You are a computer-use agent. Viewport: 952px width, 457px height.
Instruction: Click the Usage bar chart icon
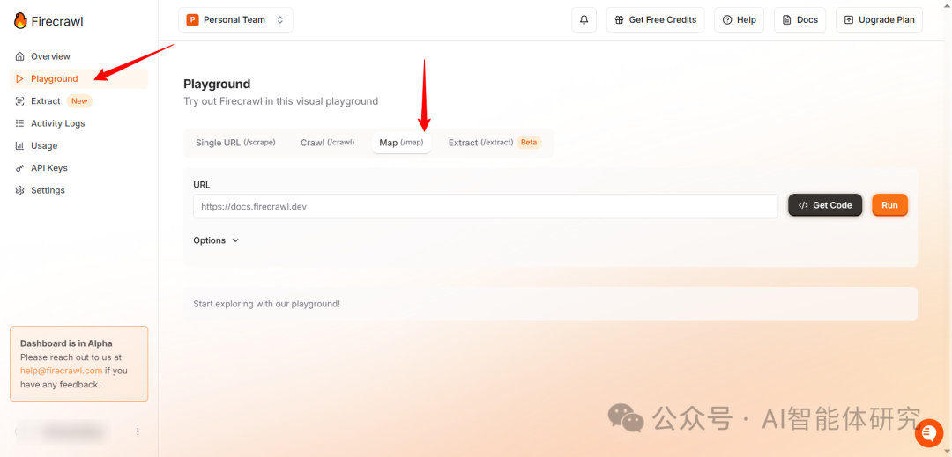(x=19, y=146)
